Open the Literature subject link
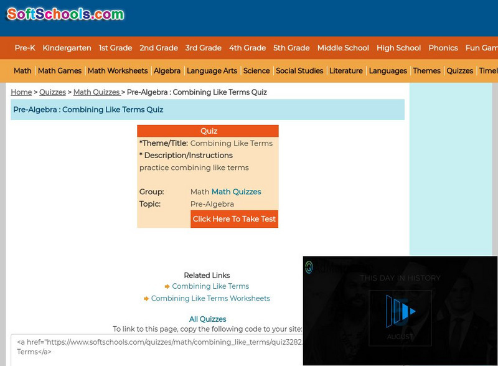The image size is (498, 366). pyautogui.click(x=346, y=71)
